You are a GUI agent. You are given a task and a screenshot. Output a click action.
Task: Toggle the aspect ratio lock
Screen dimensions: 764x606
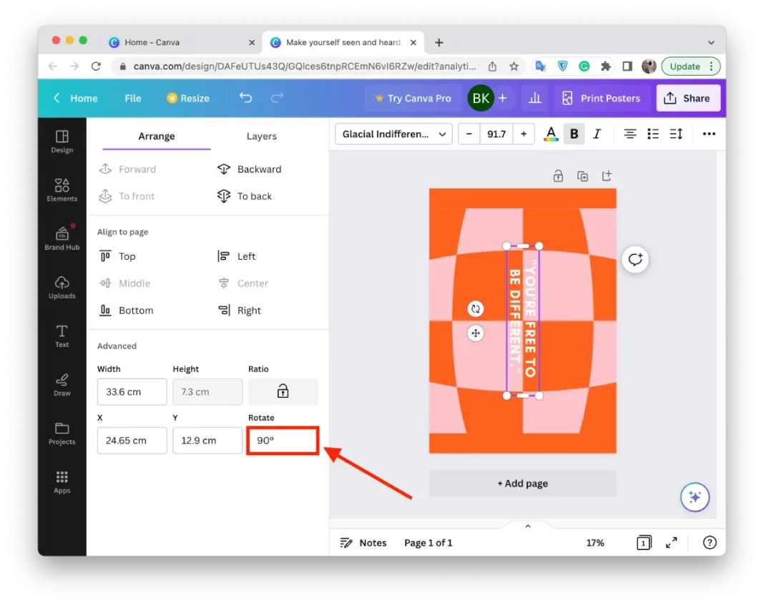coord(283,391)
